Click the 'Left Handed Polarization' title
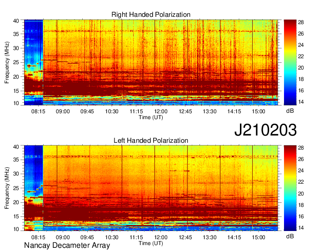The image size is (309, 251). click(x=151, y=141)
